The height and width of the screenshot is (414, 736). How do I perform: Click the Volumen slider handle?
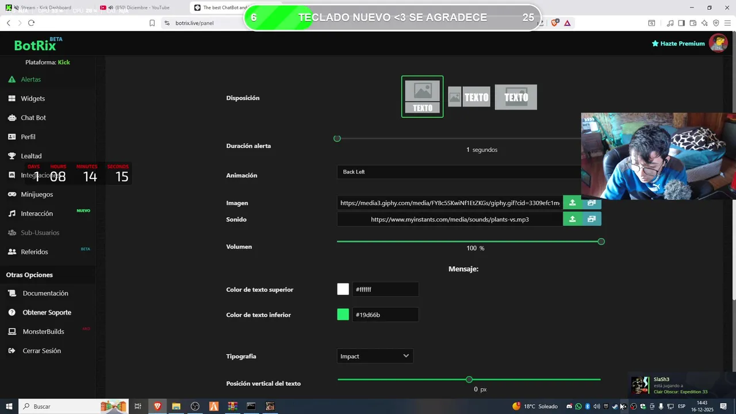(x=601, y=241)
